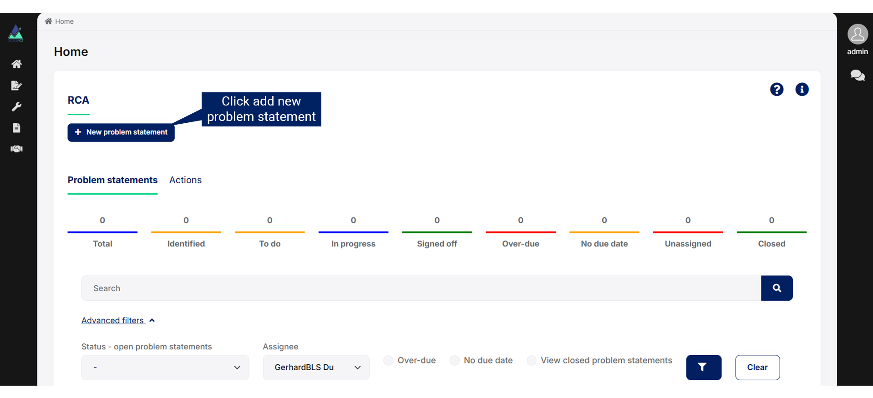Screen dimensions: 873x398
Task: Open the Status open problem statements dropdown
Action: pos(165,368)
